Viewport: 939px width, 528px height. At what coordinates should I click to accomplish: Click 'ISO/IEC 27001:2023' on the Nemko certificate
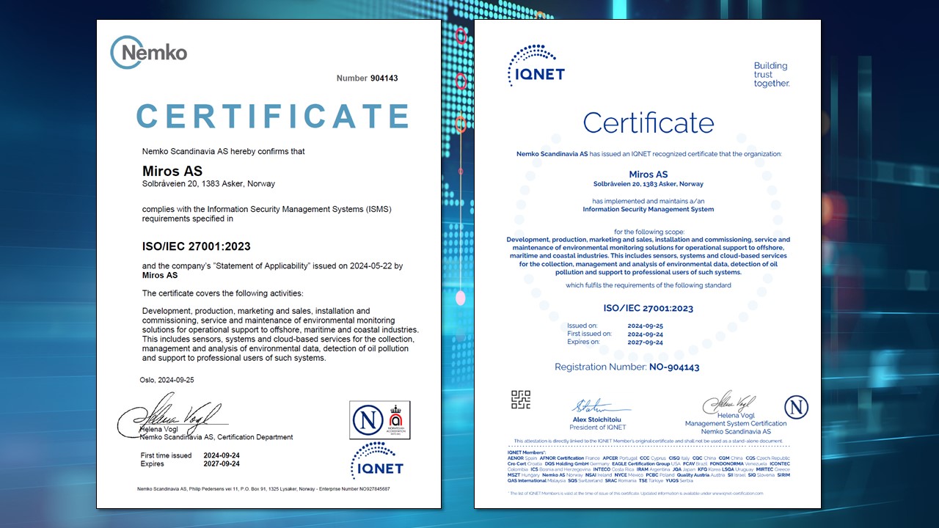pyautogui.click(x=196, y=246)
